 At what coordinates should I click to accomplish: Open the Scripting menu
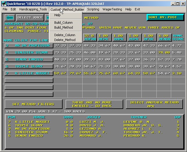point(93,9)
